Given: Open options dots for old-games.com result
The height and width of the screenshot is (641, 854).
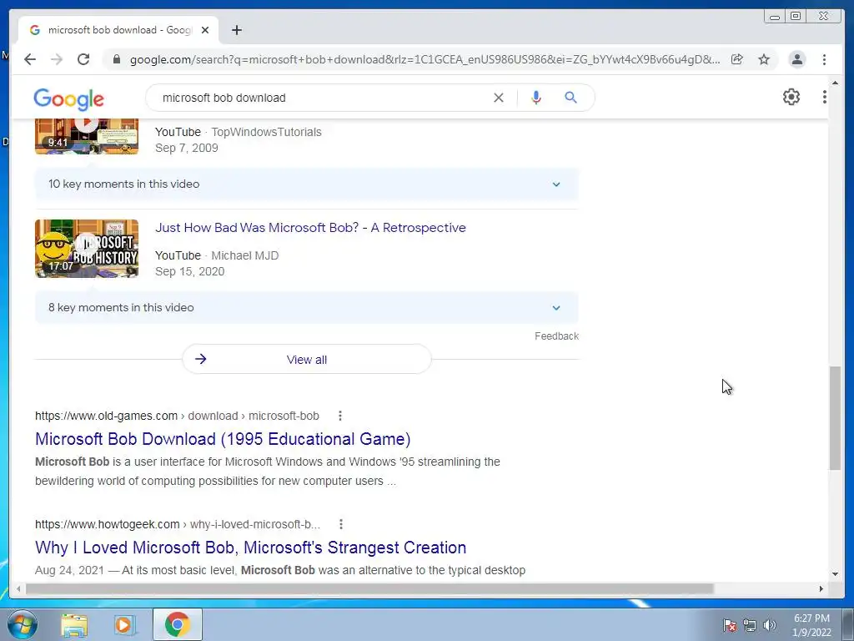Looking at the screenshot, I should tap(340, 416).
